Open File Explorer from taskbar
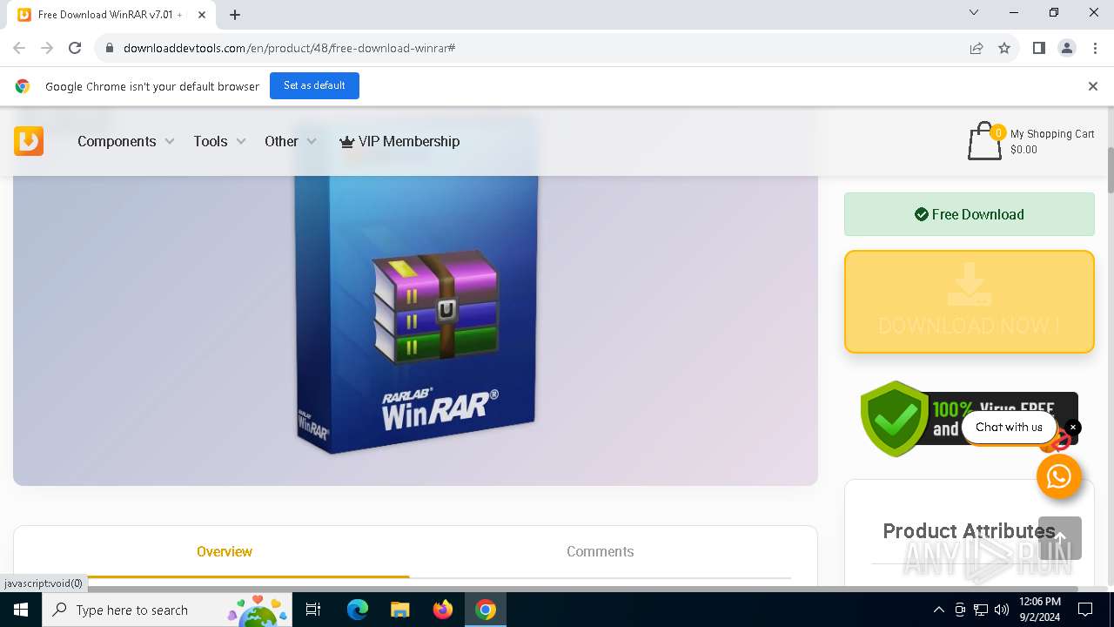1114x627 pixels. (x=399, y=610)
